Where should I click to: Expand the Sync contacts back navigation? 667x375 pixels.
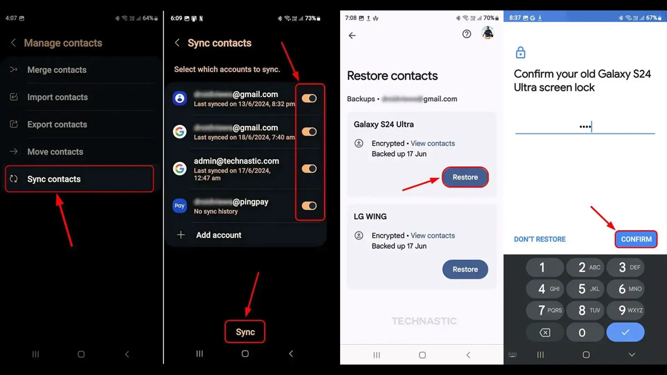click(x=178, y=43)
